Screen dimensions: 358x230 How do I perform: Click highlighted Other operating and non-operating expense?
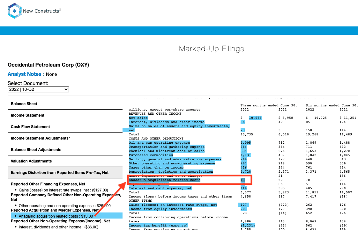(x=172, y=163)
